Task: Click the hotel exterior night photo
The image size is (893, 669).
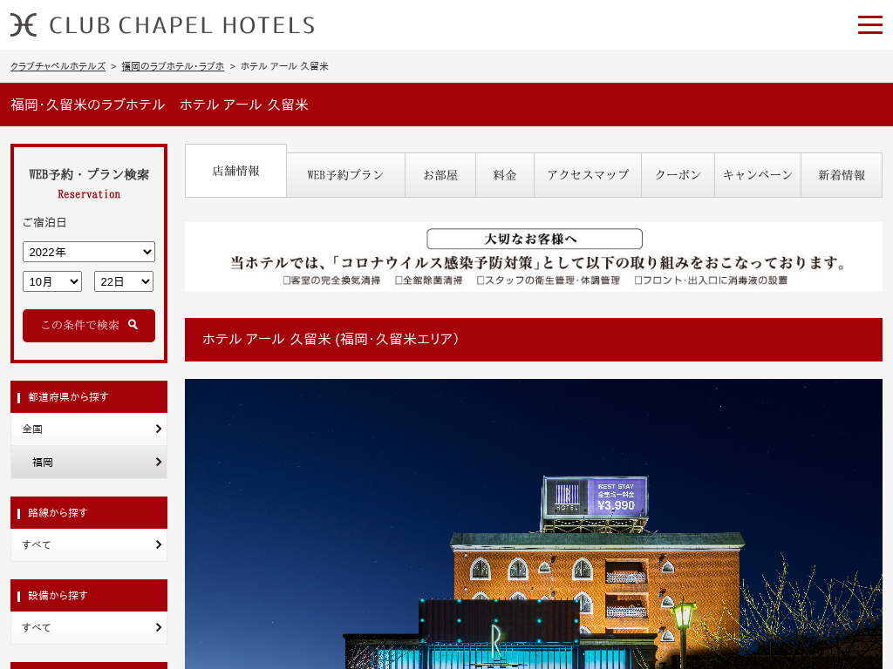Action: tap(534, 524)
